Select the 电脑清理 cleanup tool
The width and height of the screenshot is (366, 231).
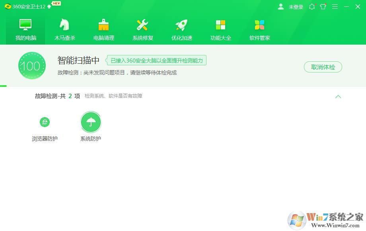103,28
